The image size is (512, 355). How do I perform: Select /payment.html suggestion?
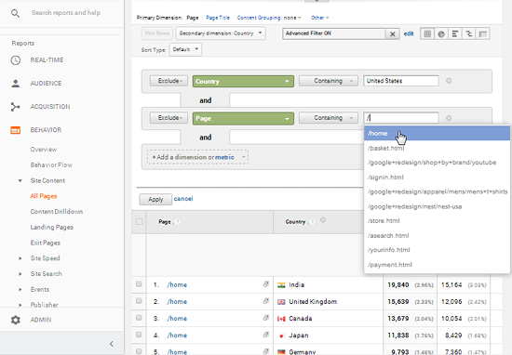(x=437, y=265)
